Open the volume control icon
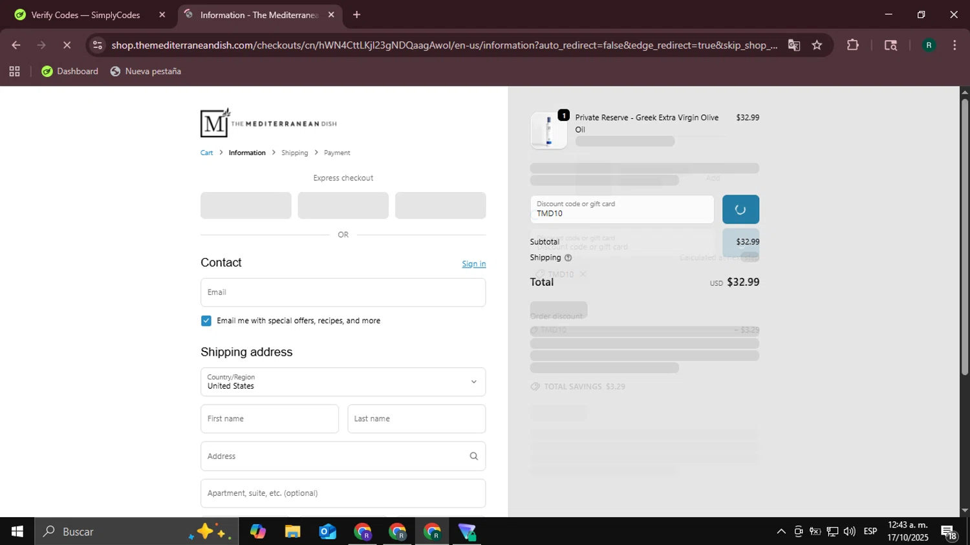The image size is (970, 545). coord(850,531)
